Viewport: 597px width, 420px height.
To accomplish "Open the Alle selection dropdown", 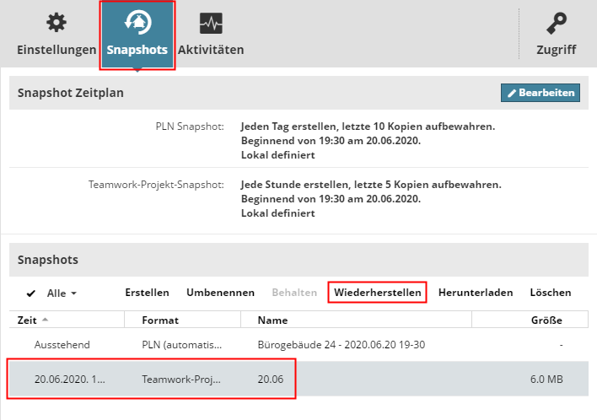I will (x=62, y=293).
